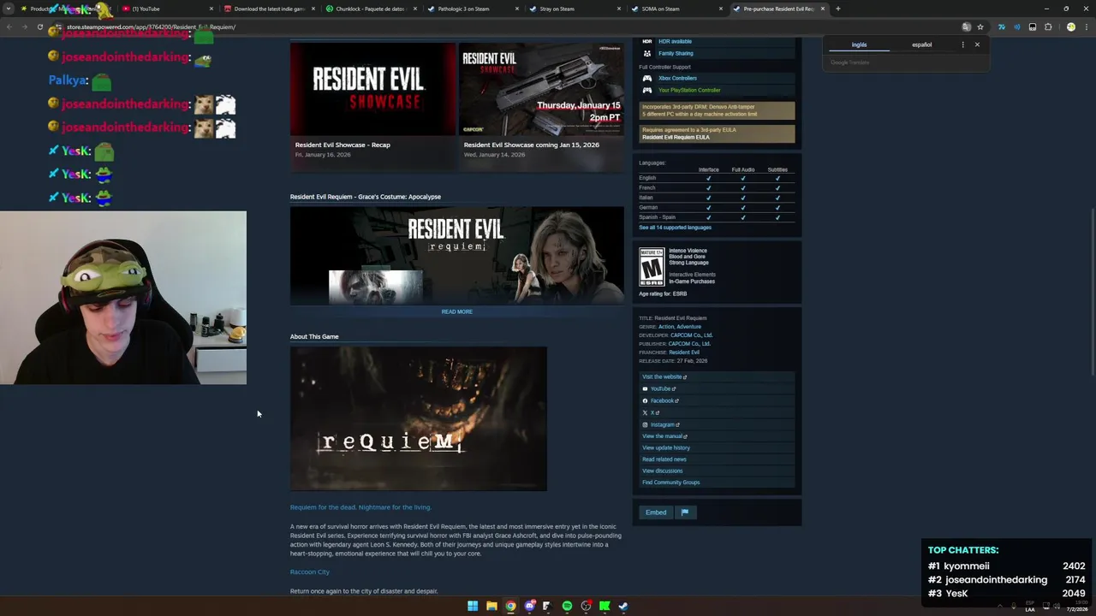Switch to the Stray on Steam tab
This screenshot has height=616, width=1096.
click(x=573, y=9)
